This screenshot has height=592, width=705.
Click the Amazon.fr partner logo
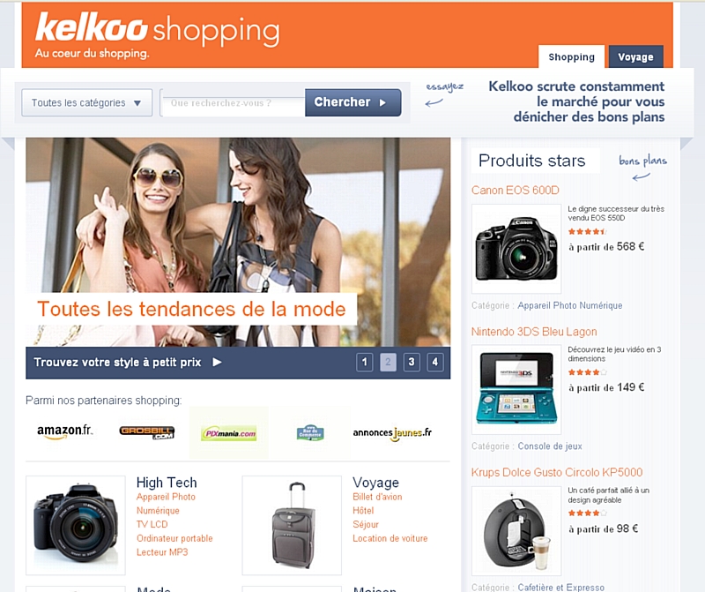tap(65, 431)
